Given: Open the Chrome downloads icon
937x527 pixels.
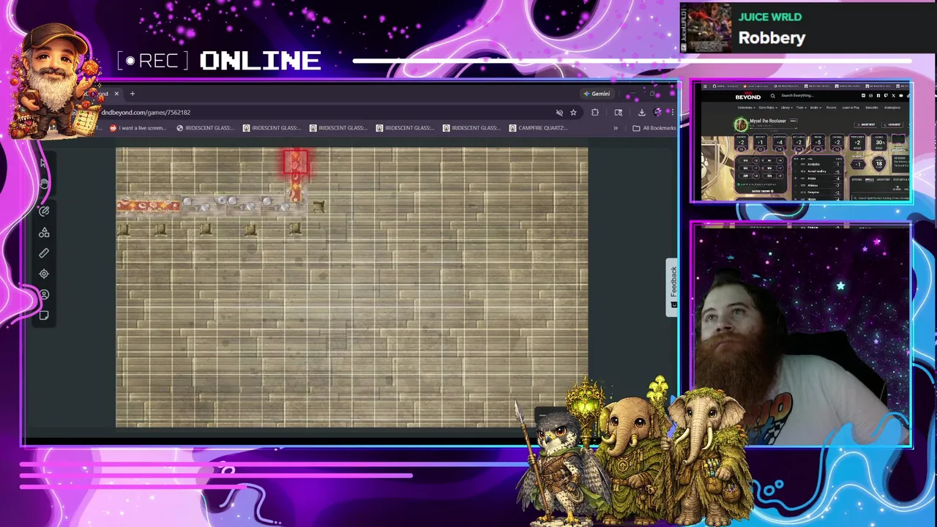Looking at the screenshot, I should 641,113.
